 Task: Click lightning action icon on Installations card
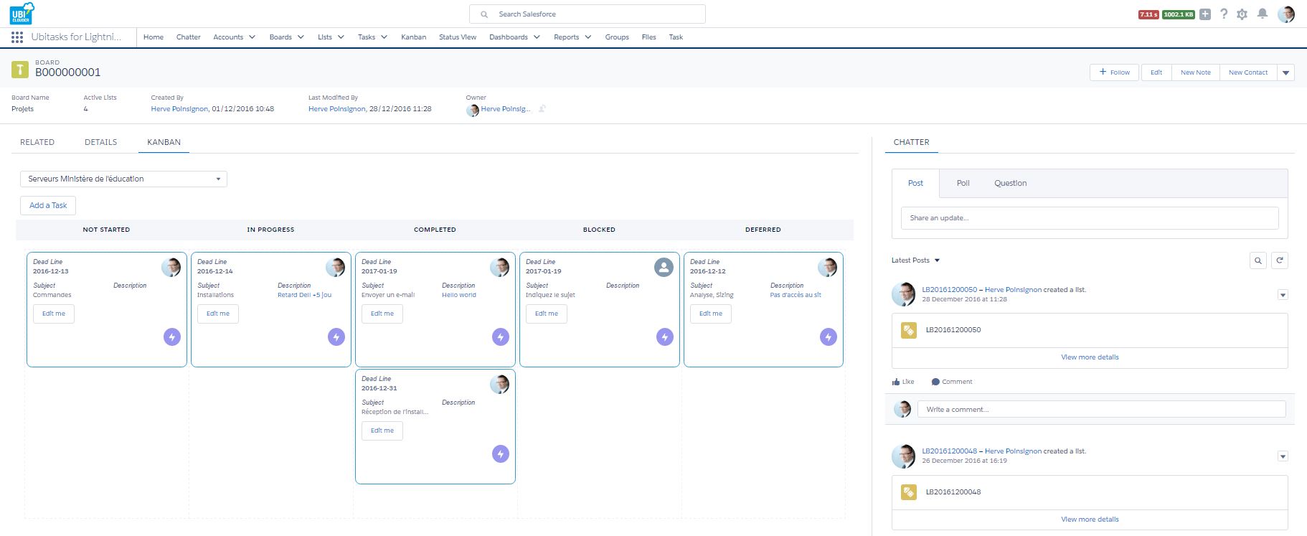(336, 337)
